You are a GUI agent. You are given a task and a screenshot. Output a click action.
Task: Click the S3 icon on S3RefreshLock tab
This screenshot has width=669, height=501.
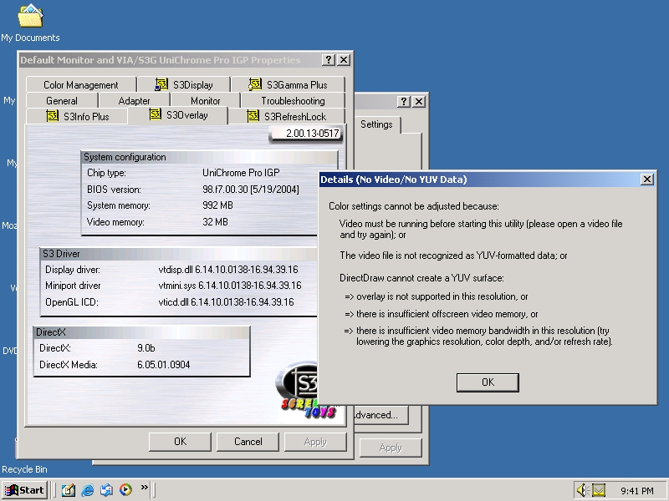[x=253, y=116]
